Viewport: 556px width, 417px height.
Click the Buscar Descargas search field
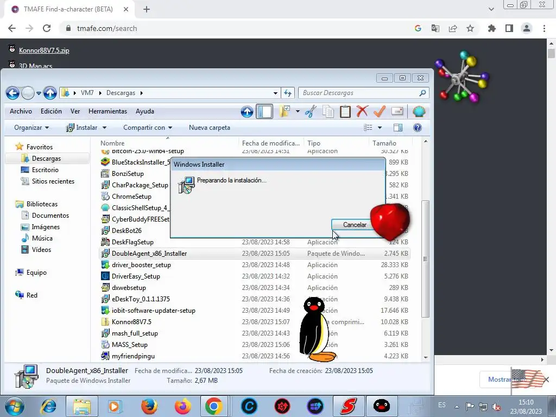pyautogui.click(x=359, y=93)
